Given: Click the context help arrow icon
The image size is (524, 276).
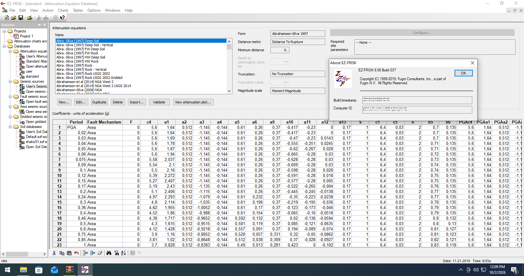Looking at the screenshot, I should [x=63, y=18].
